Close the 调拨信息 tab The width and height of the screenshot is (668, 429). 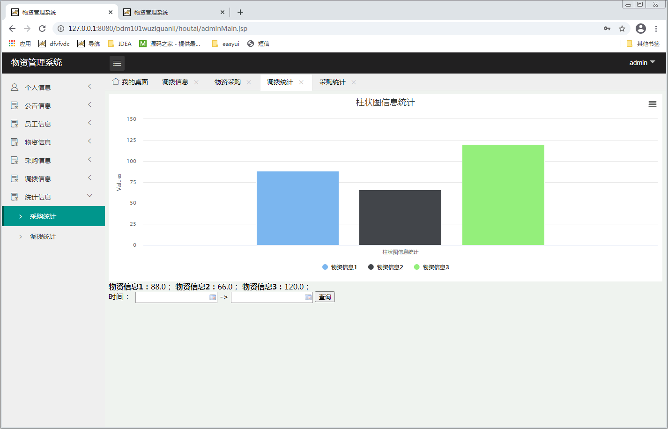tap(196, 82)
